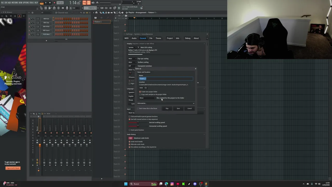
Task: Select the 808 Snare channel
Action: (46, 30)
